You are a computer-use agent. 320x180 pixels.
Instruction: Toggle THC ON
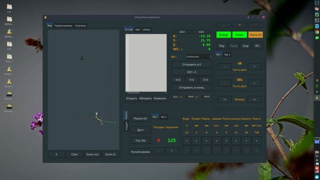tap(140, 140)
